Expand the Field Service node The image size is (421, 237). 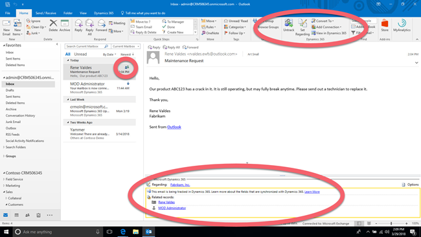pos(4,179)
